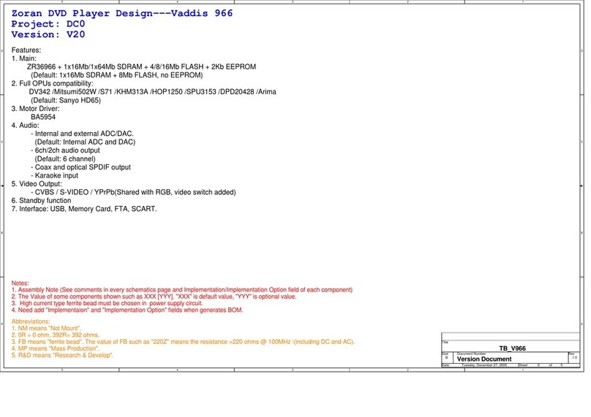Click the date 'Tuesday, December 27, 2005'

pos(484,365)
